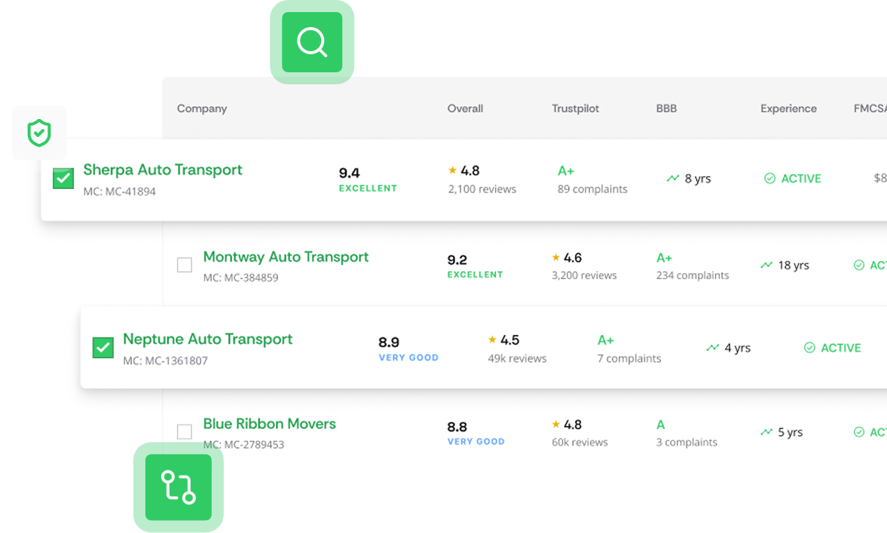Click the Overall column header

465,108
